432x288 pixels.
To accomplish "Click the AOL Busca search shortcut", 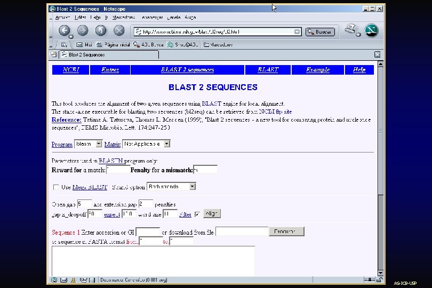I will point(148,45).
